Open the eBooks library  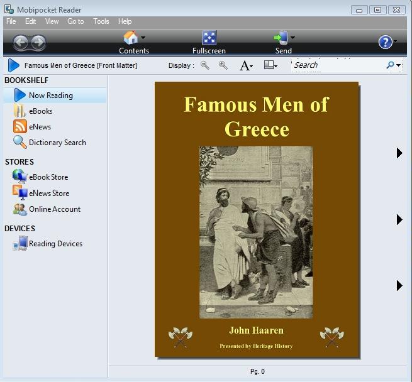tap(40, 111)
